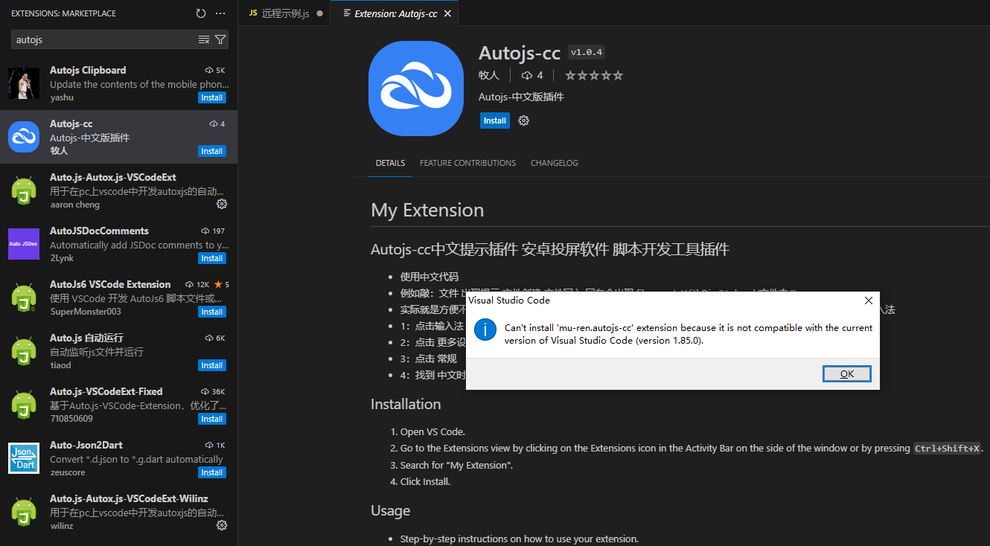Click publisher yashu in list
Viewport: 990px width, 546px height.
(x=62, y=97)
